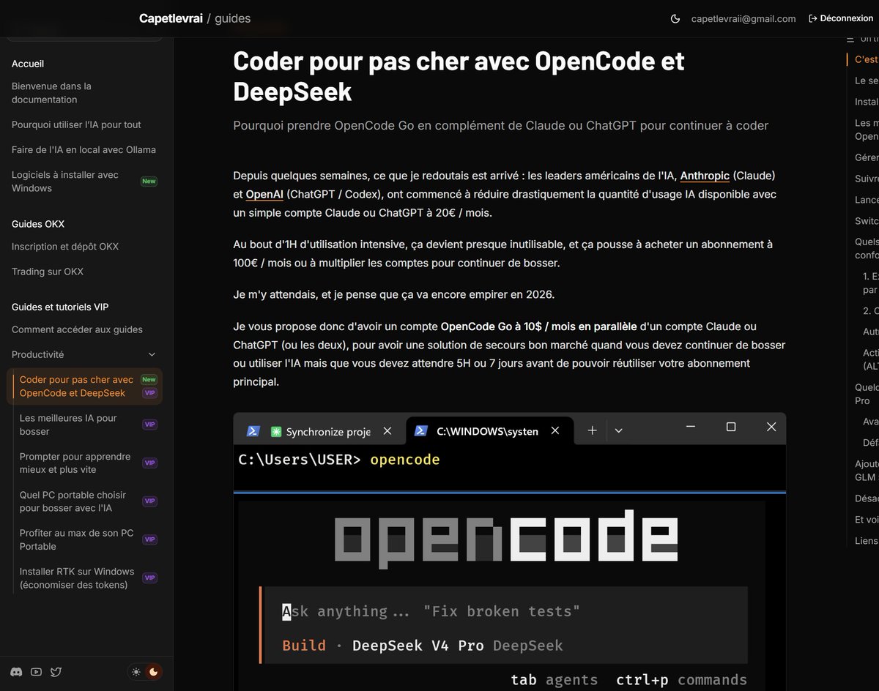Open Quel PC portable choisir guide
The height and width of the screenshot is (691, 879).
(73, 501)
